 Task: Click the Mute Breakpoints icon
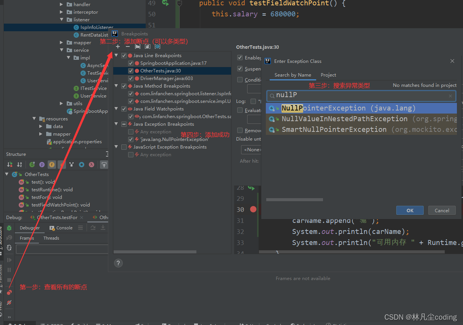pos(10,303)
